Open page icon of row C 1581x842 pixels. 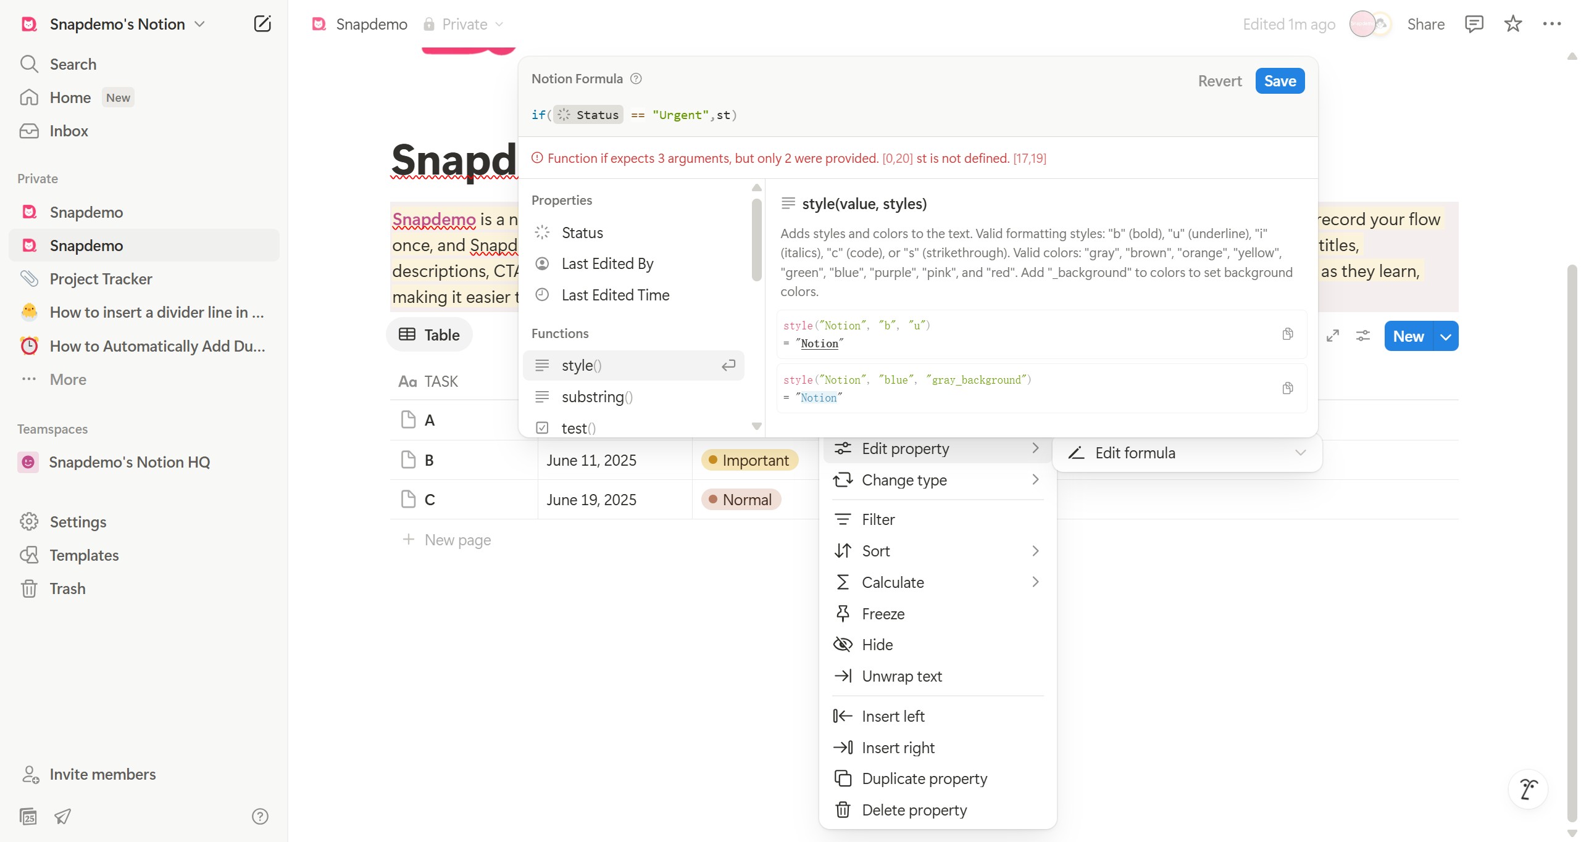pyautogui.click(x=408, y=499)
